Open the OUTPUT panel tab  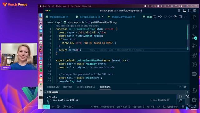tap(68, 87)
